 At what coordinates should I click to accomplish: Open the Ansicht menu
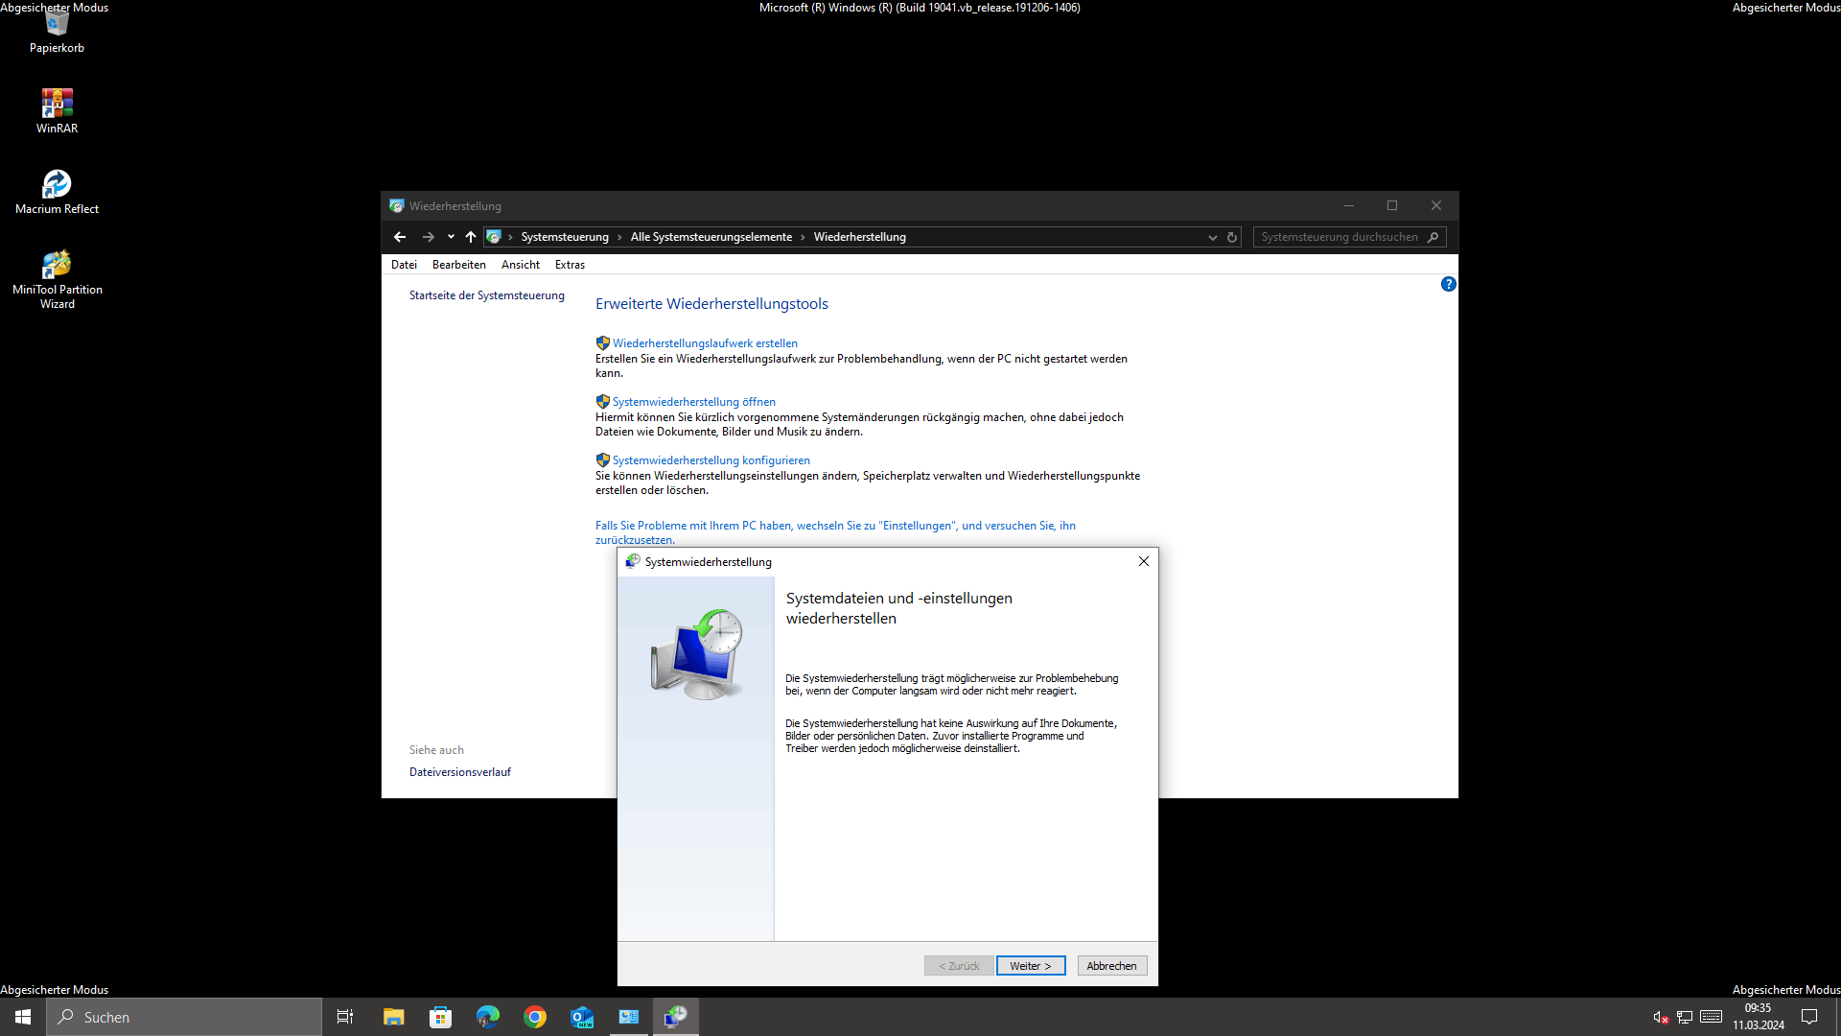(520, 265)
